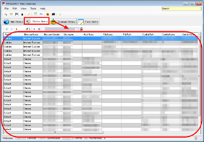This screenshot has width=204, height=142.
Task: Click the open folder toolbar icon
Action: (x=11, y=14)
